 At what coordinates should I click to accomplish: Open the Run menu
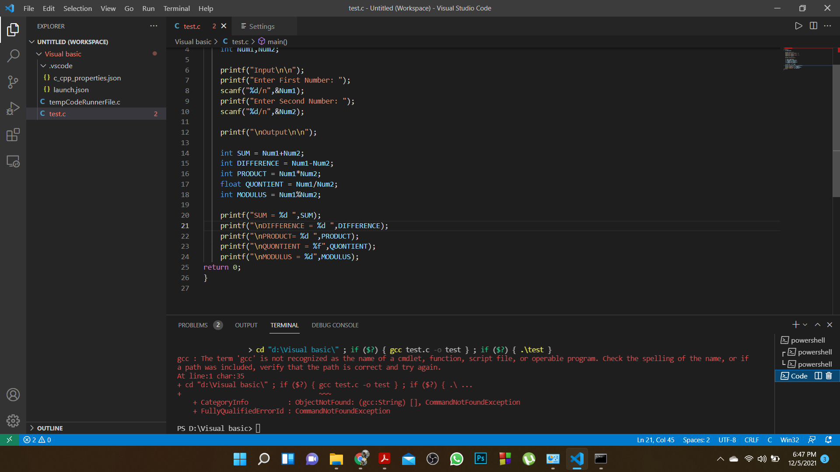tap(148, 8)
